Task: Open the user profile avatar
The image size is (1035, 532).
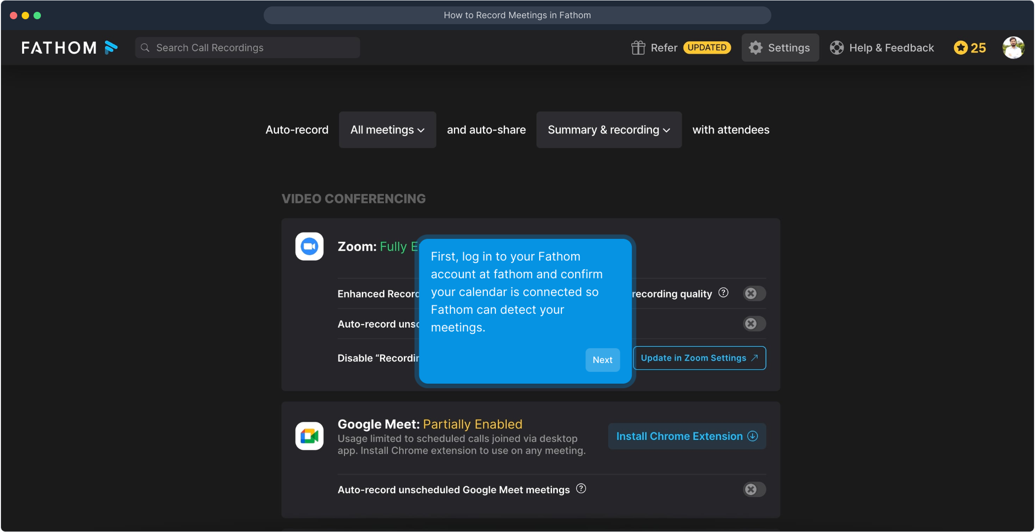Action: (1013, 48)
